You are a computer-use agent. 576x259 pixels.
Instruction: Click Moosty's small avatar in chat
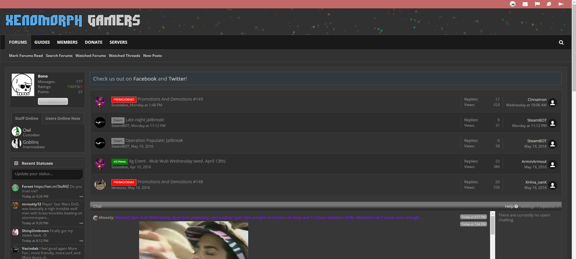click(x=96, y=218)
